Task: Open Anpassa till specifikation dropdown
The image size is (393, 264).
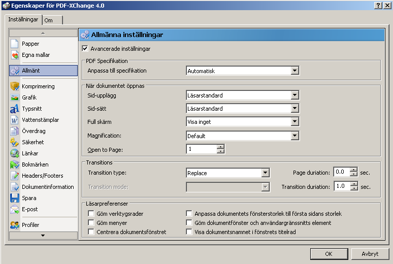Action: coord(295,71)
